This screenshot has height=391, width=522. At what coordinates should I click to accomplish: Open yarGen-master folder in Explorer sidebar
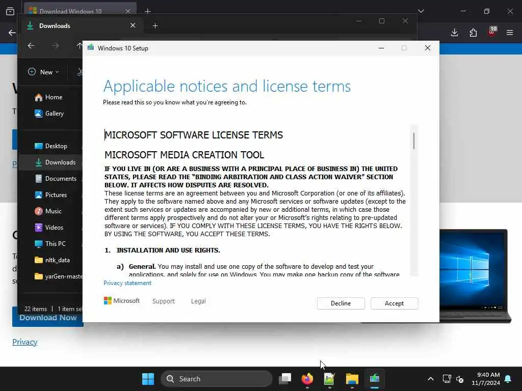pyautogui.click(x=58, y=276)
